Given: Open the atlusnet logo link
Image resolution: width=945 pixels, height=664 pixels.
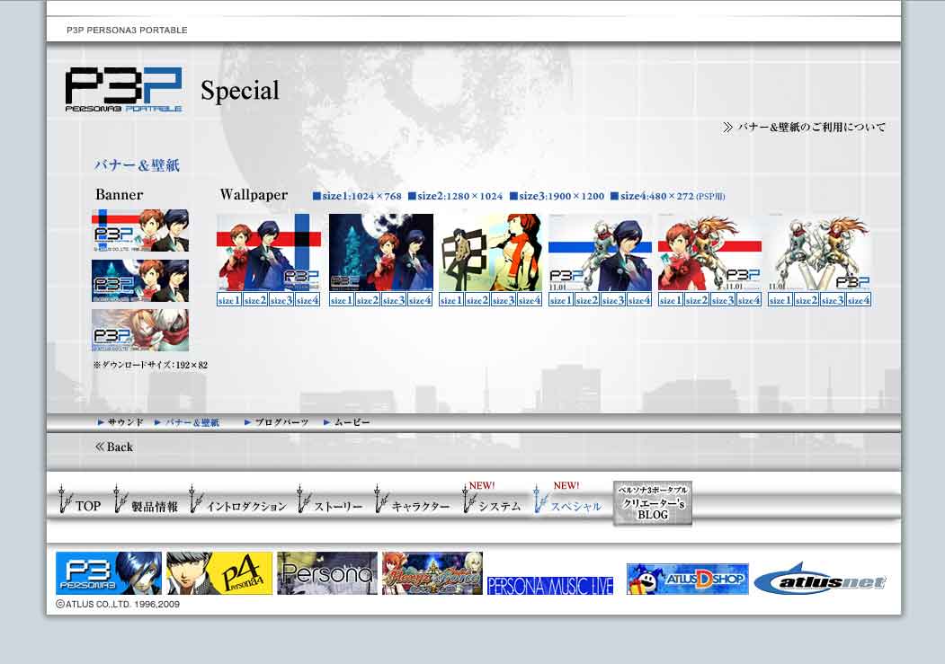Looking at the screenshot, I should [820, 580].
